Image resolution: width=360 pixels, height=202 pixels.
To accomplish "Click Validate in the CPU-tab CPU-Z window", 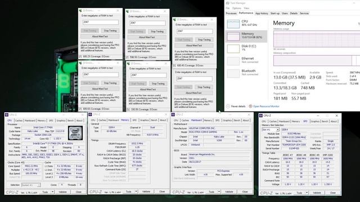I will tap(62, 192).
